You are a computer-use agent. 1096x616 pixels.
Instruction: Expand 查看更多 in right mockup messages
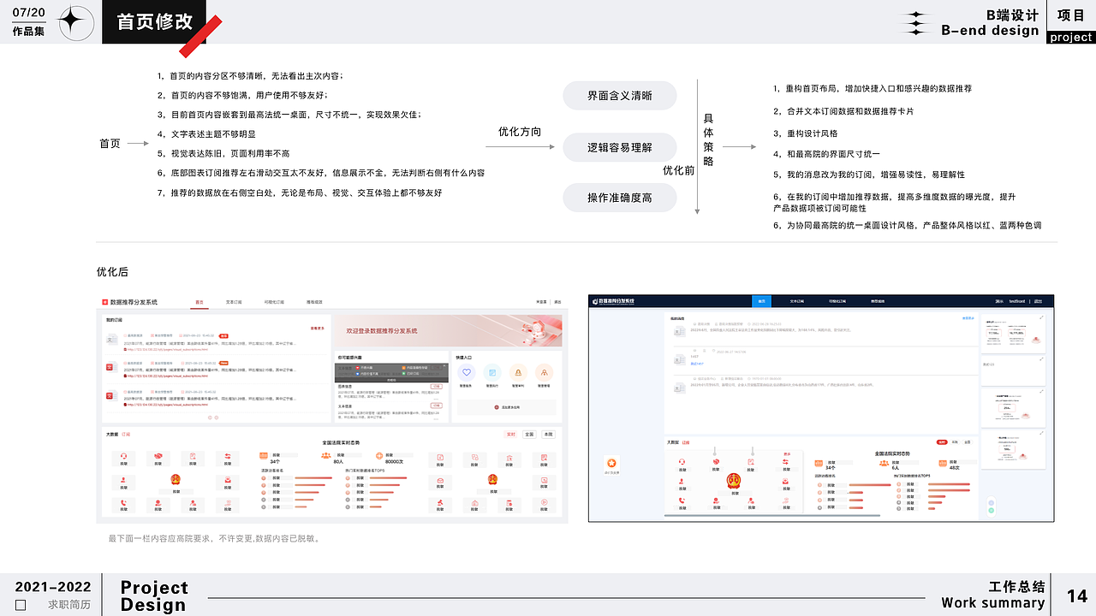coord(968,318)
